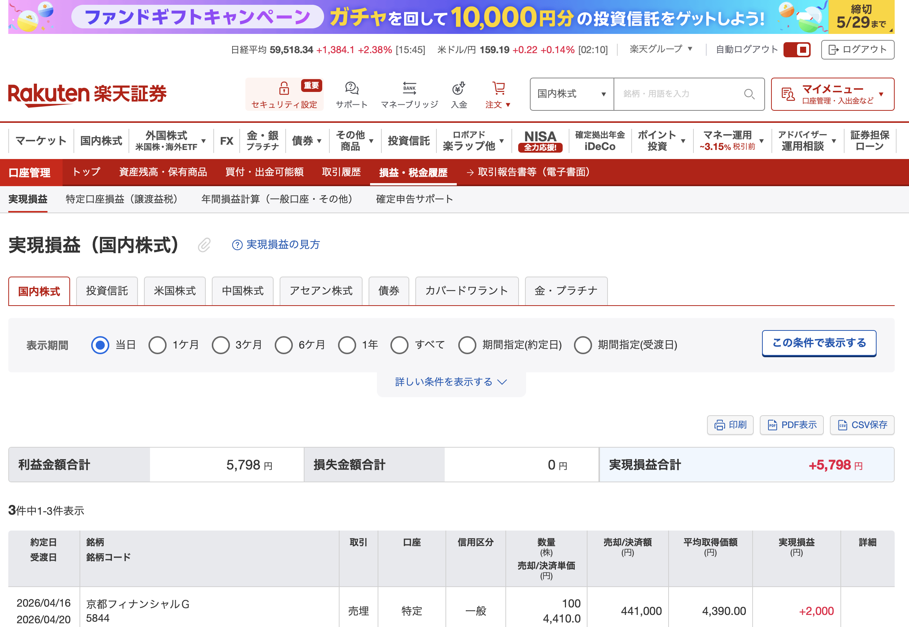The image size is (909, 627).
Task: Toggle the auto logout switch
Action: (x=797, y=50)
